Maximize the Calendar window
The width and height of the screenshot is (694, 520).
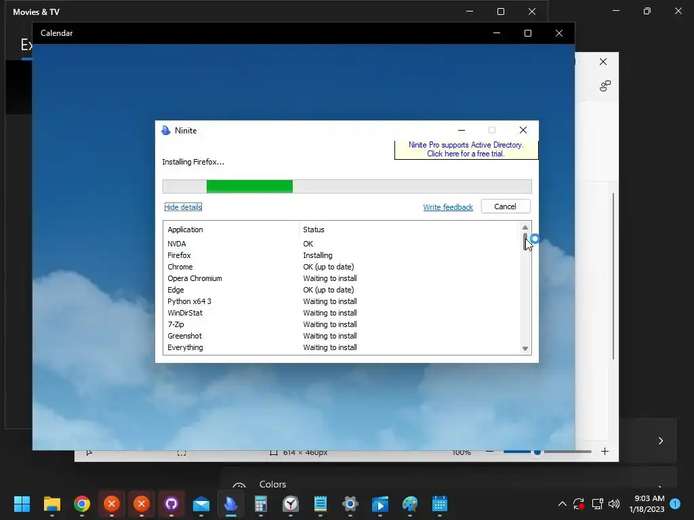click(527, 33)
